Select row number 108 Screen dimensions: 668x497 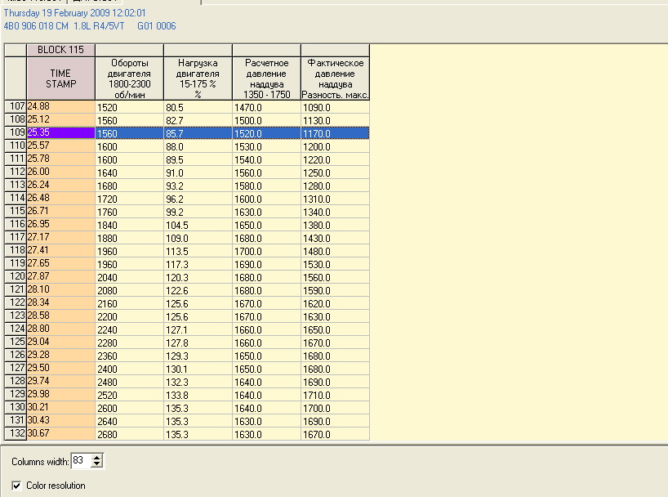point(16,120)
